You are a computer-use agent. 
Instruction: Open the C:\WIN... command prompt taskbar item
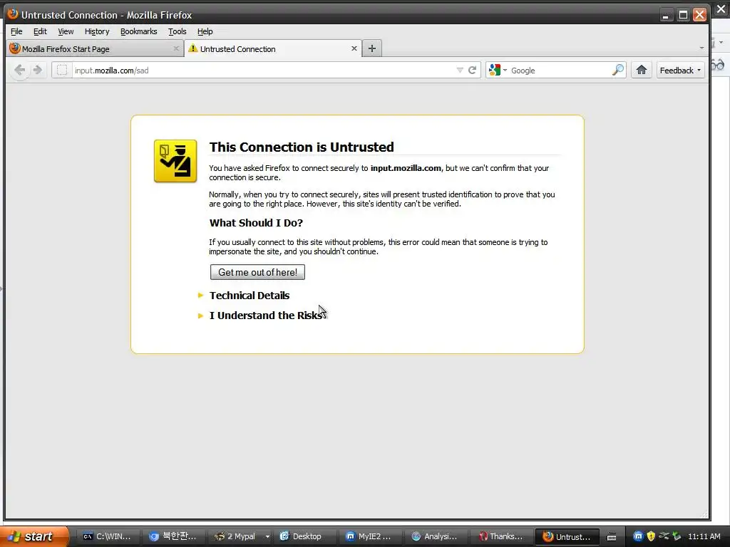point(108,536)
